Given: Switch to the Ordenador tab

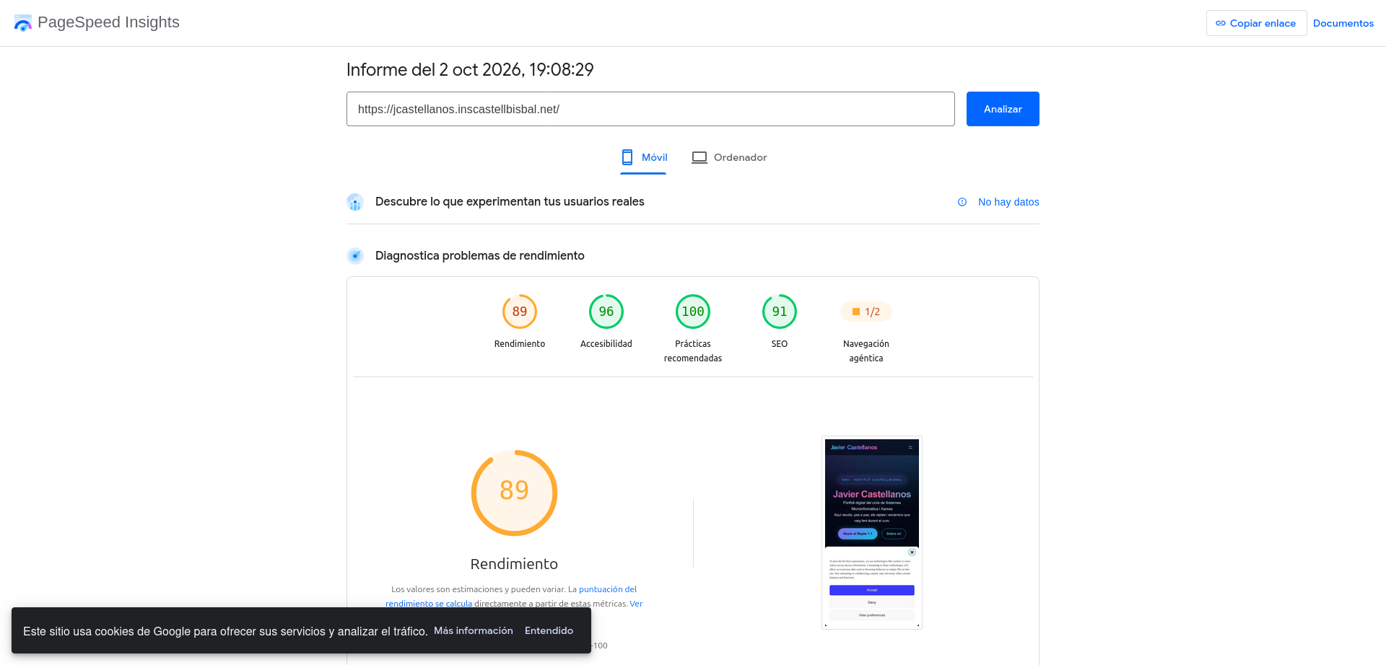Looking at the screenshot, I should pos(729,157).
